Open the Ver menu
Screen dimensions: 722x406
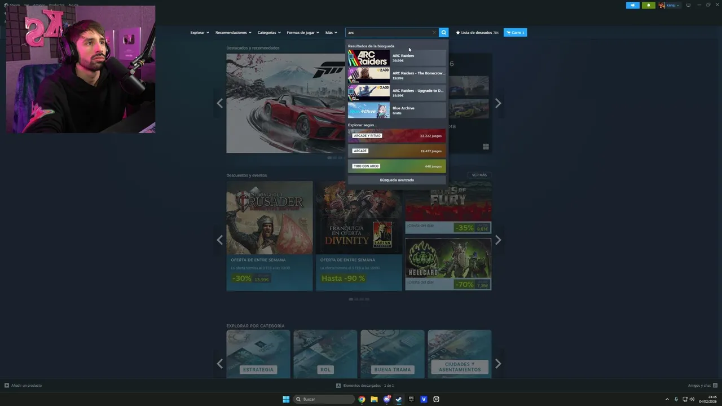(27, 5)
